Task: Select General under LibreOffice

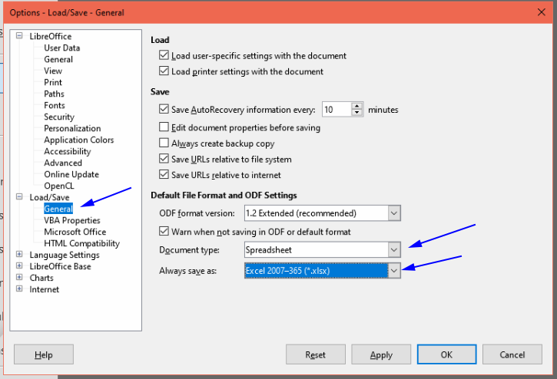Action: [x=58, y=59]
